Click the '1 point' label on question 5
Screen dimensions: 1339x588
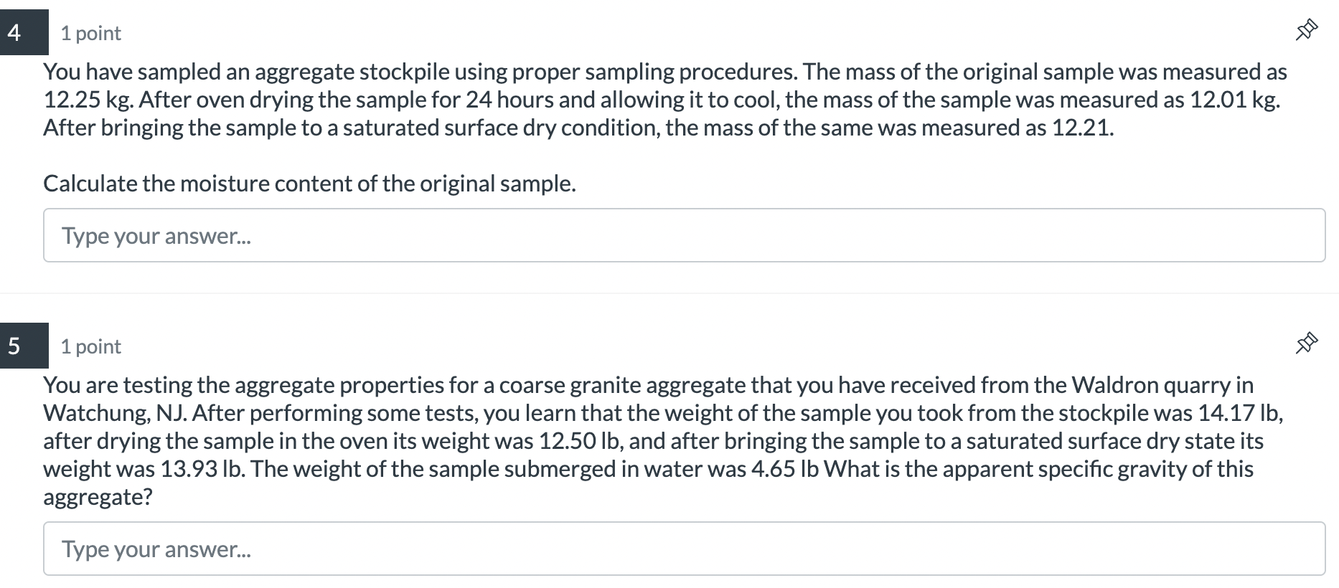(90, 346)
